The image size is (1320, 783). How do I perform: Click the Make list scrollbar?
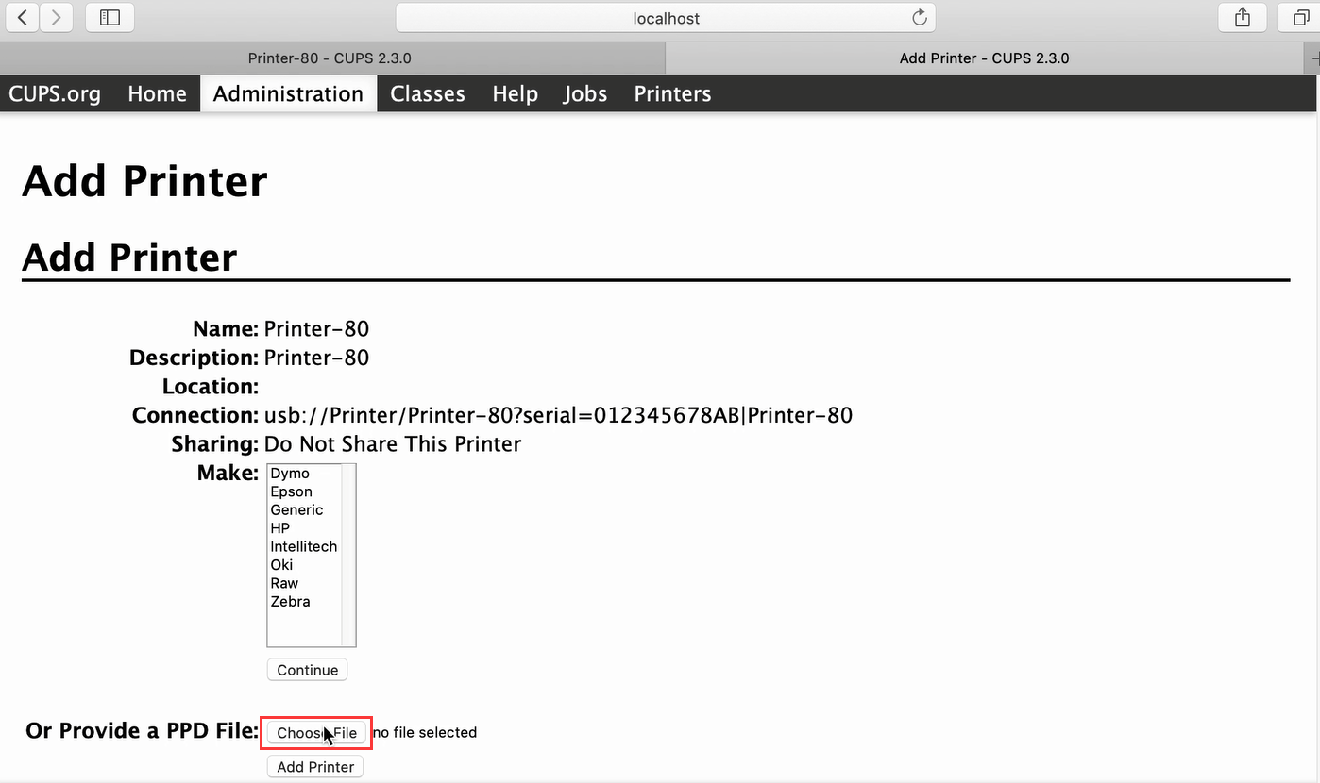click(x=348, y=555)
